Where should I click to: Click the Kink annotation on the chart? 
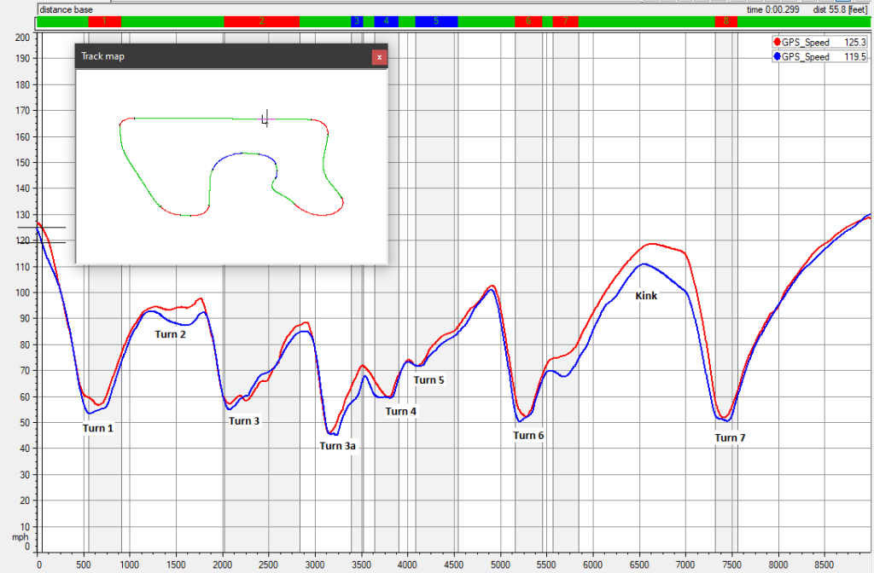pyautogui.click(x=645, y=296)
